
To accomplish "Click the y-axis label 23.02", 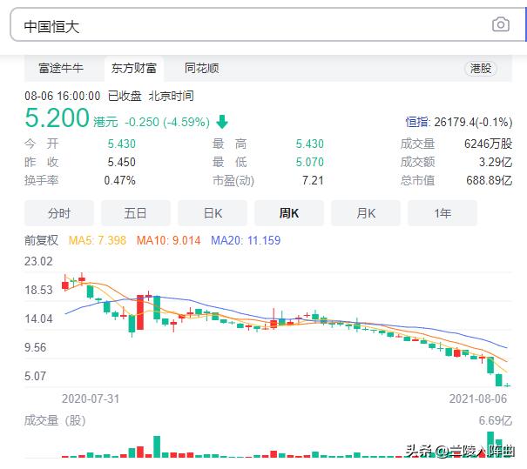I will 38,261.
